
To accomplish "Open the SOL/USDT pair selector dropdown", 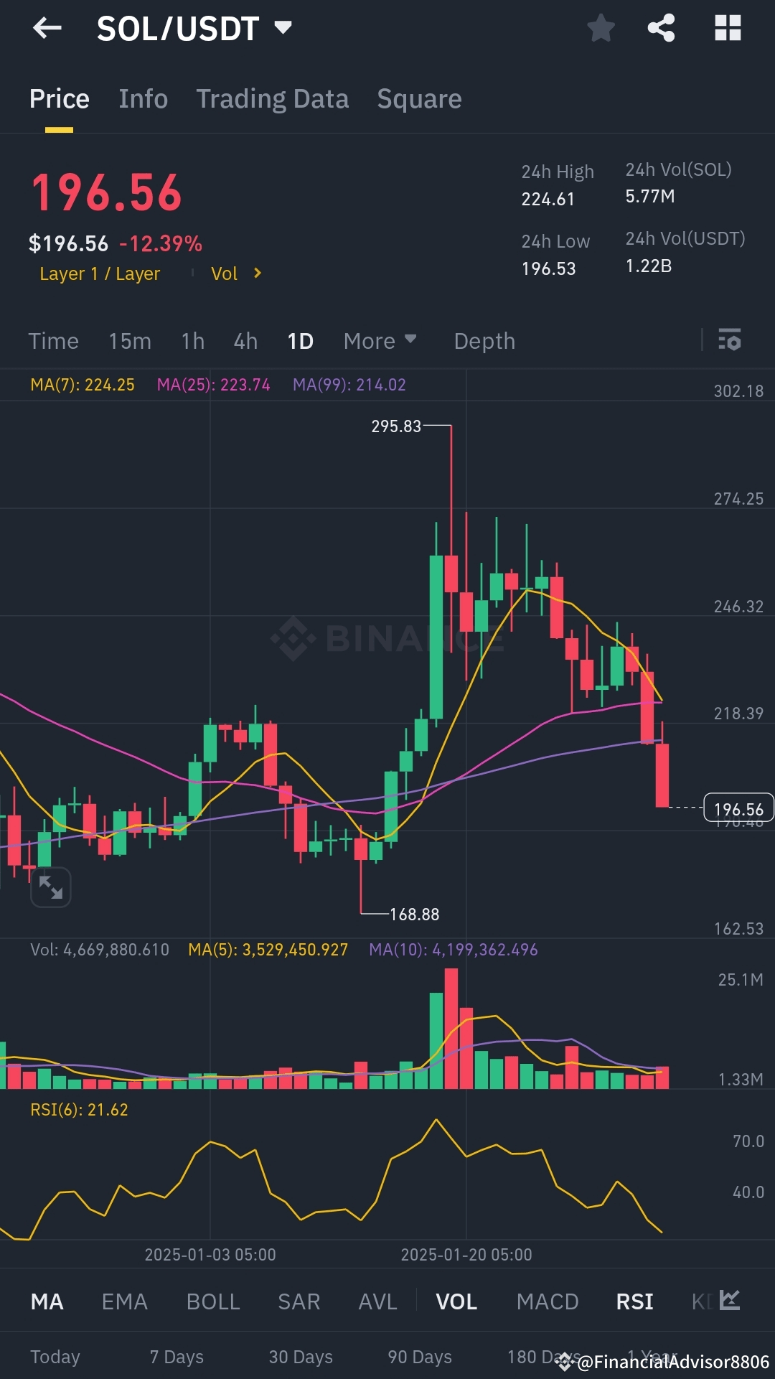I will coord(281,27).
